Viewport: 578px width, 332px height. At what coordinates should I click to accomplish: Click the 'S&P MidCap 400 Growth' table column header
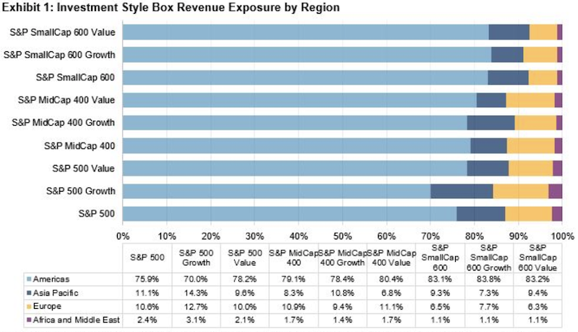click(342, 257)
